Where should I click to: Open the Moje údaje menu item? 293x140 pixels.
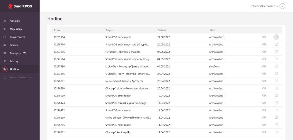click(x=16, y=29)
